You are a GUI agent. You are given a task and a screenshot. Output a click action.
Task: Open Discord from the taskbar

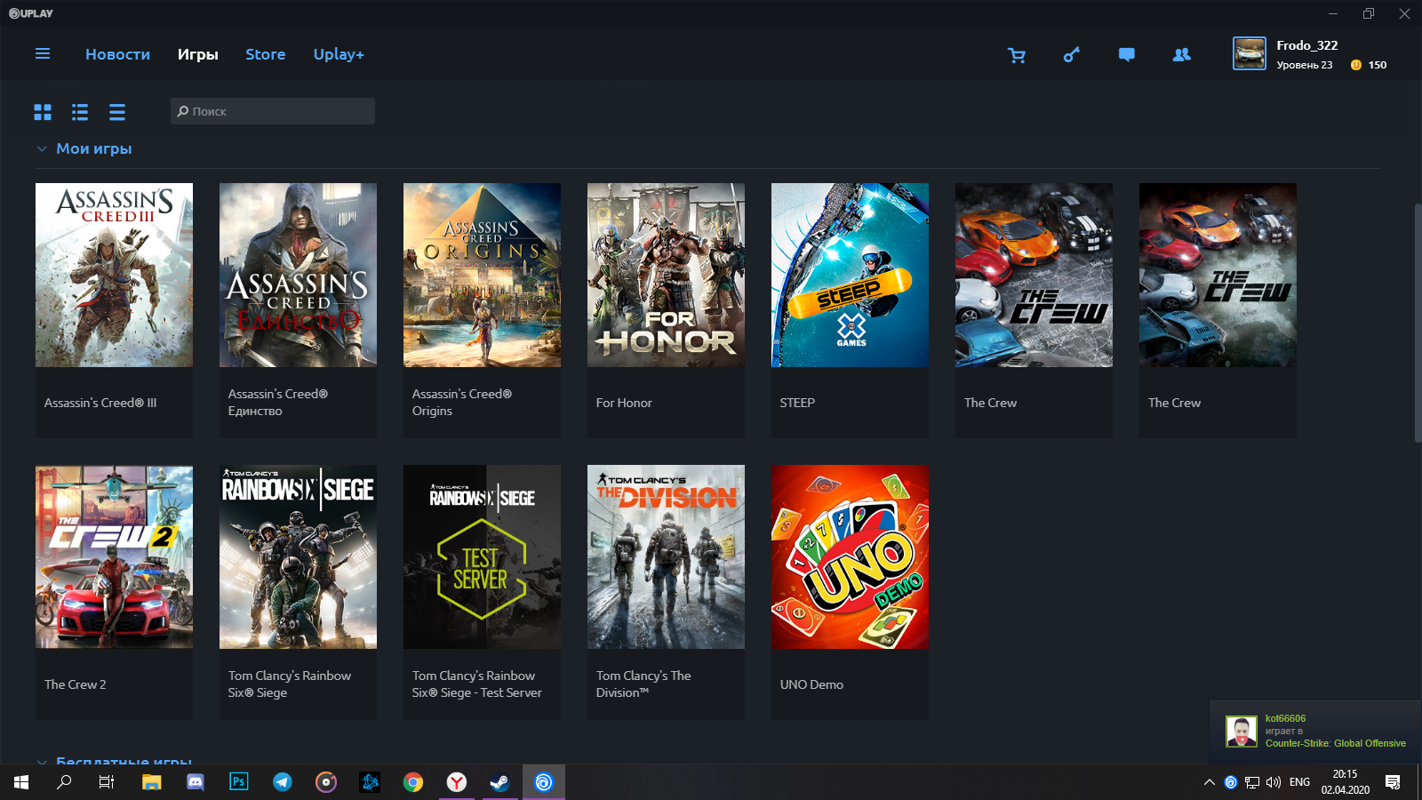(x=196, y=782)
